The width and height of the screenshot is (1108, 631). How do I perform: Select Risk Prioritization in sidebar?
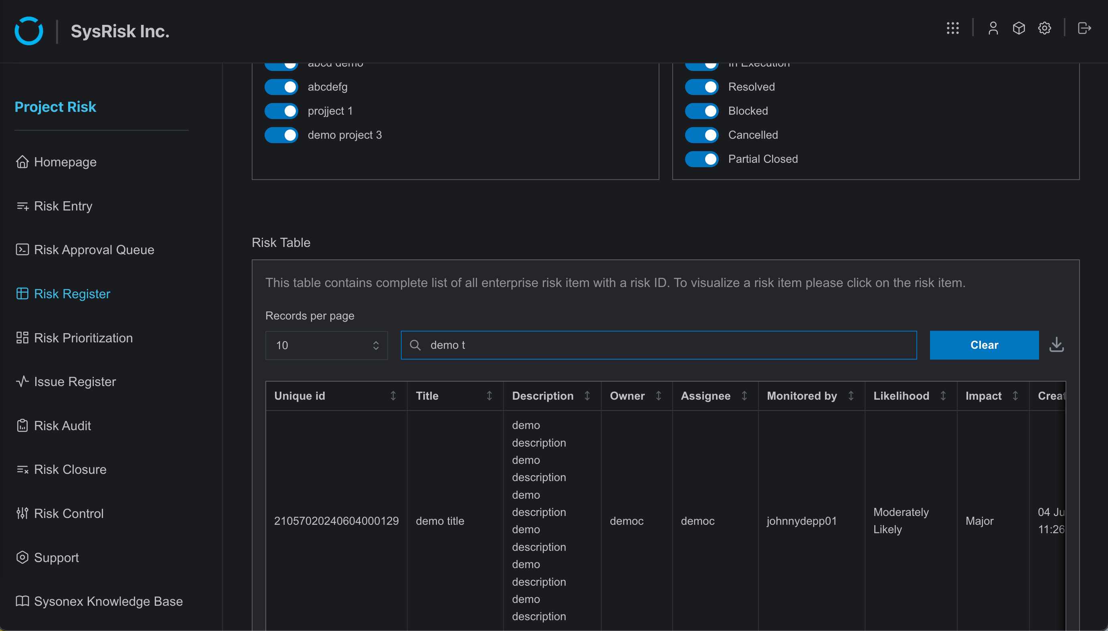point(84,337)
